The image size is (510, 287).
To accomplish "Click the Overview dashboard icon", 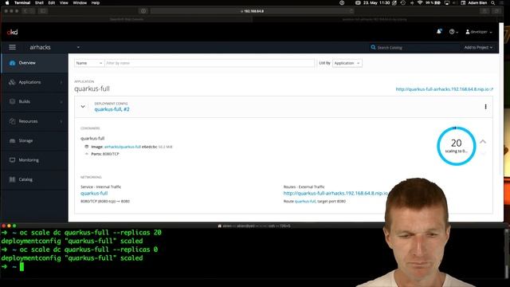I will tap(13, 63).
